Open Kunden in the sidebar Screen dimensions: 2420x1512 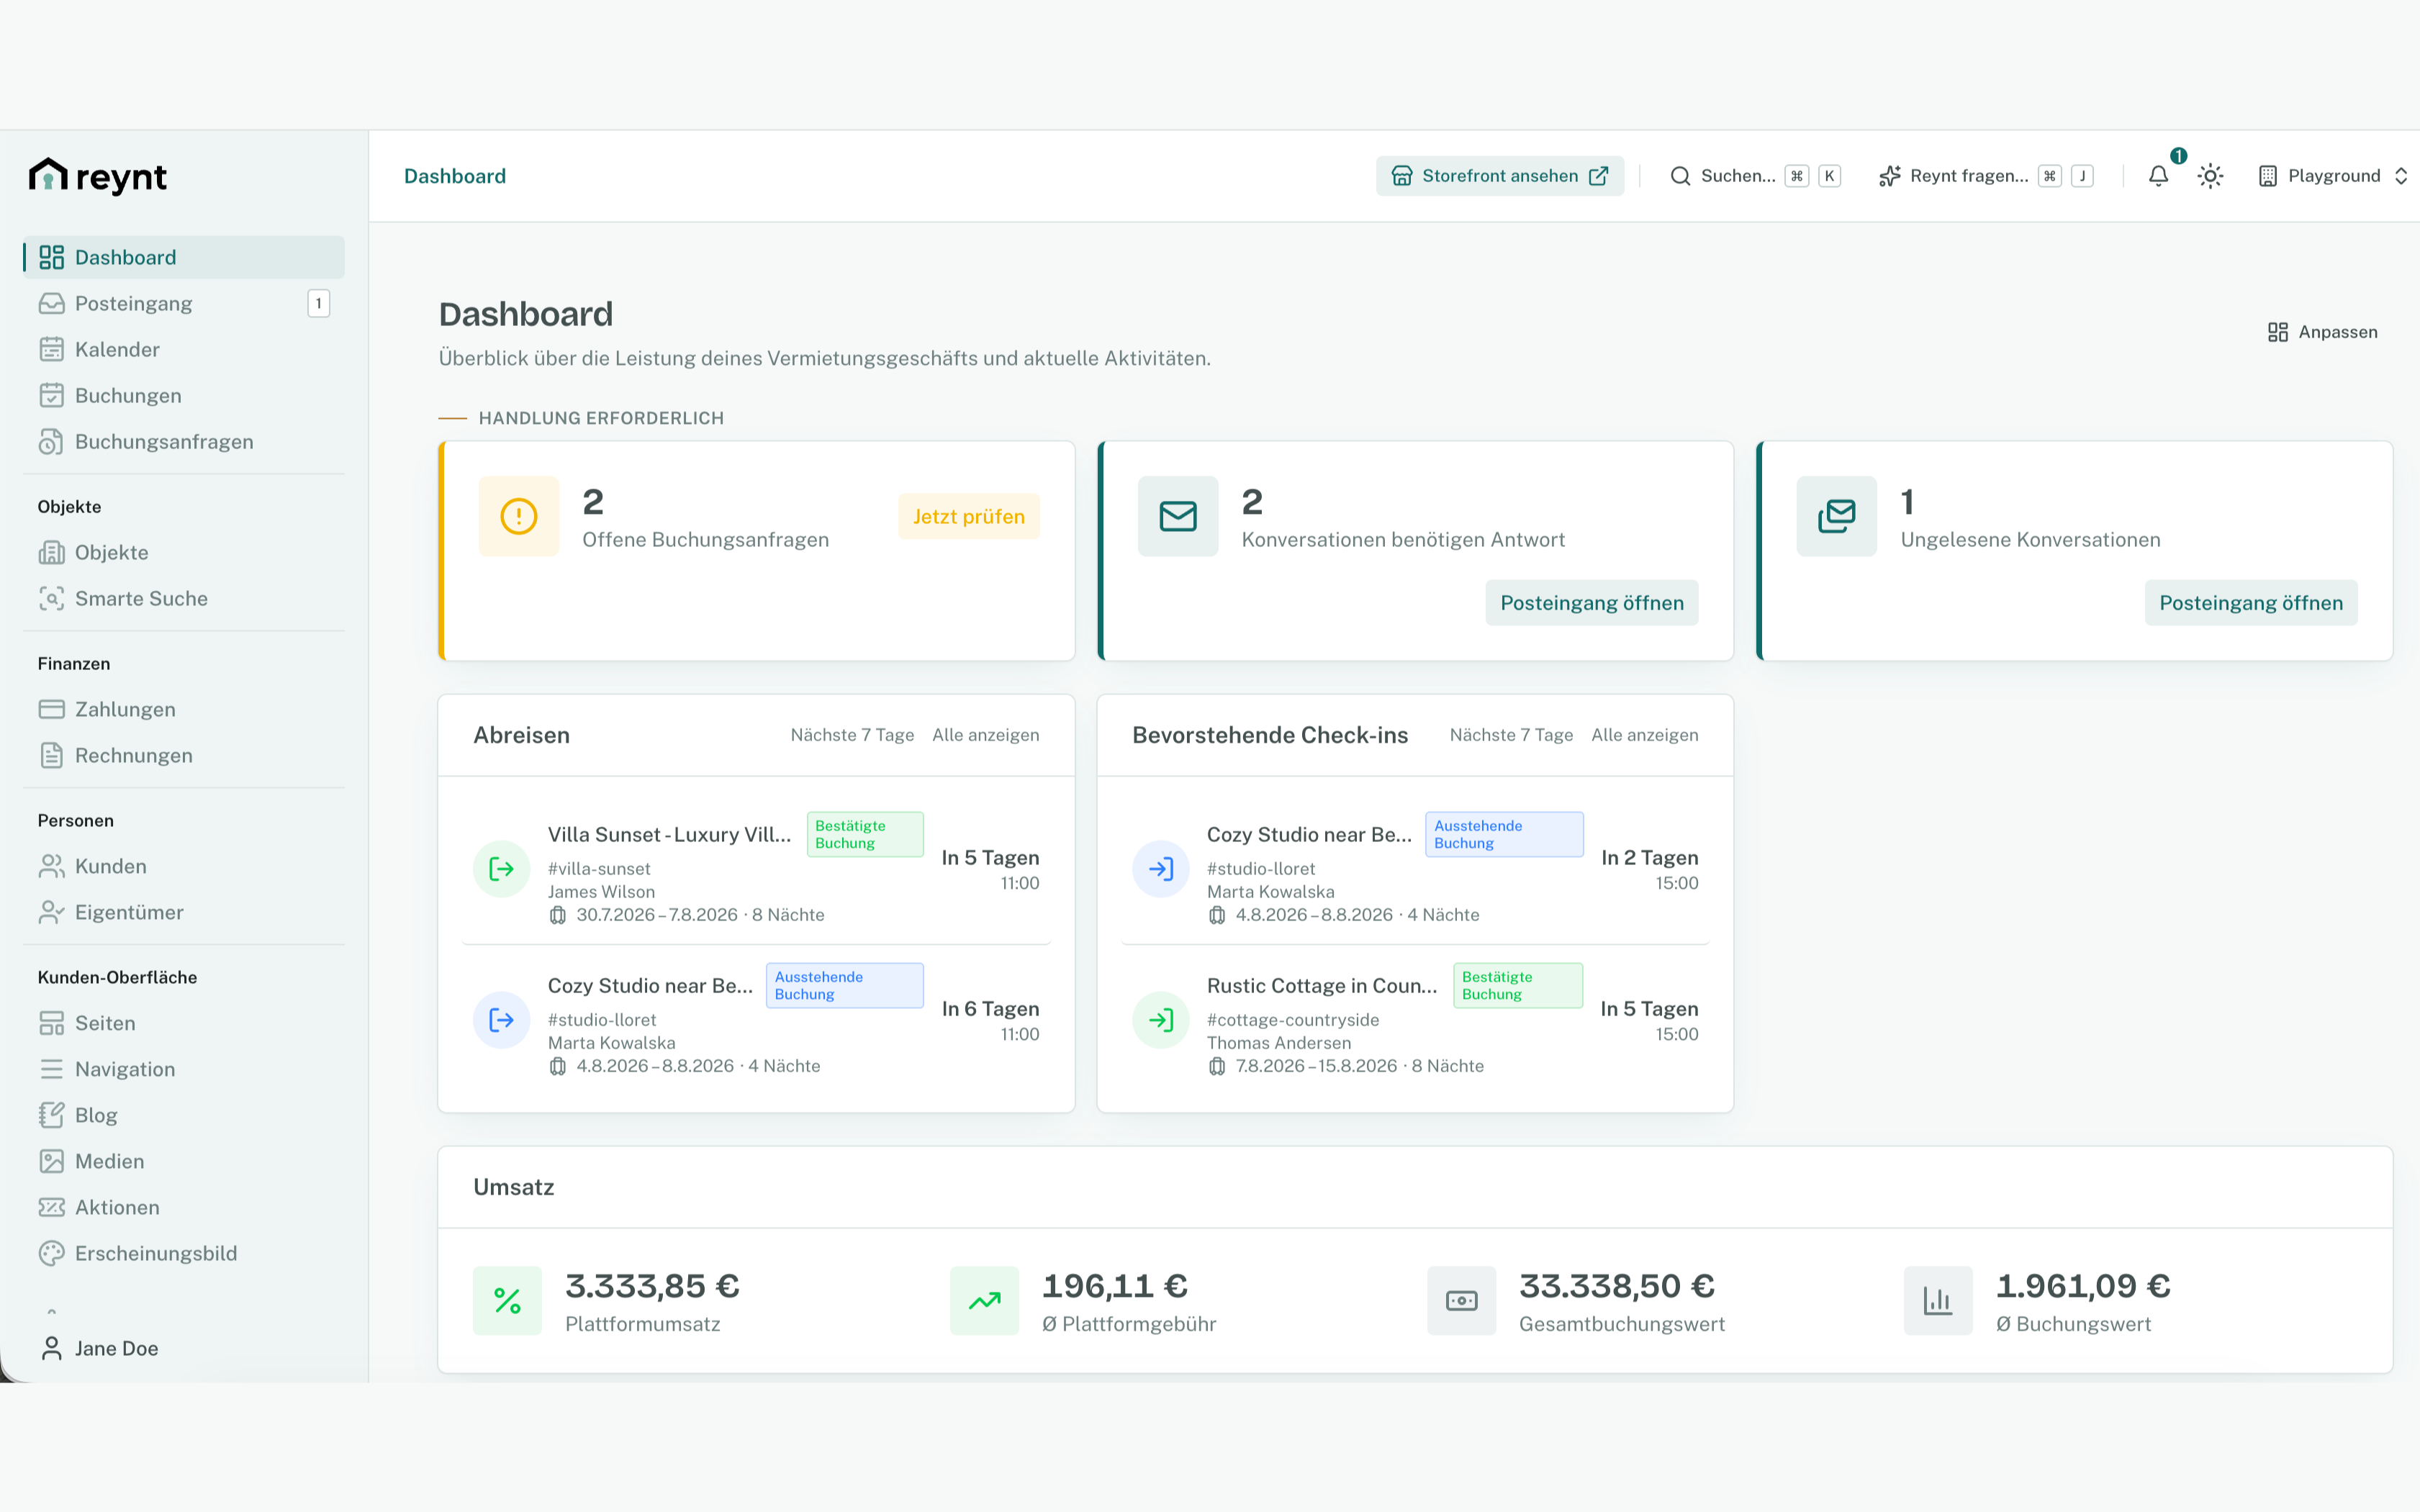click(x=184, y=866)
